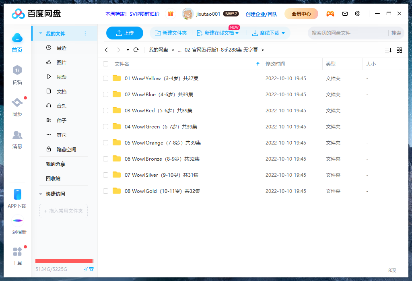The width and height of the screenshot is (412, 281).
Task: Open 我的分享 in sidebar
Action: 56,164
